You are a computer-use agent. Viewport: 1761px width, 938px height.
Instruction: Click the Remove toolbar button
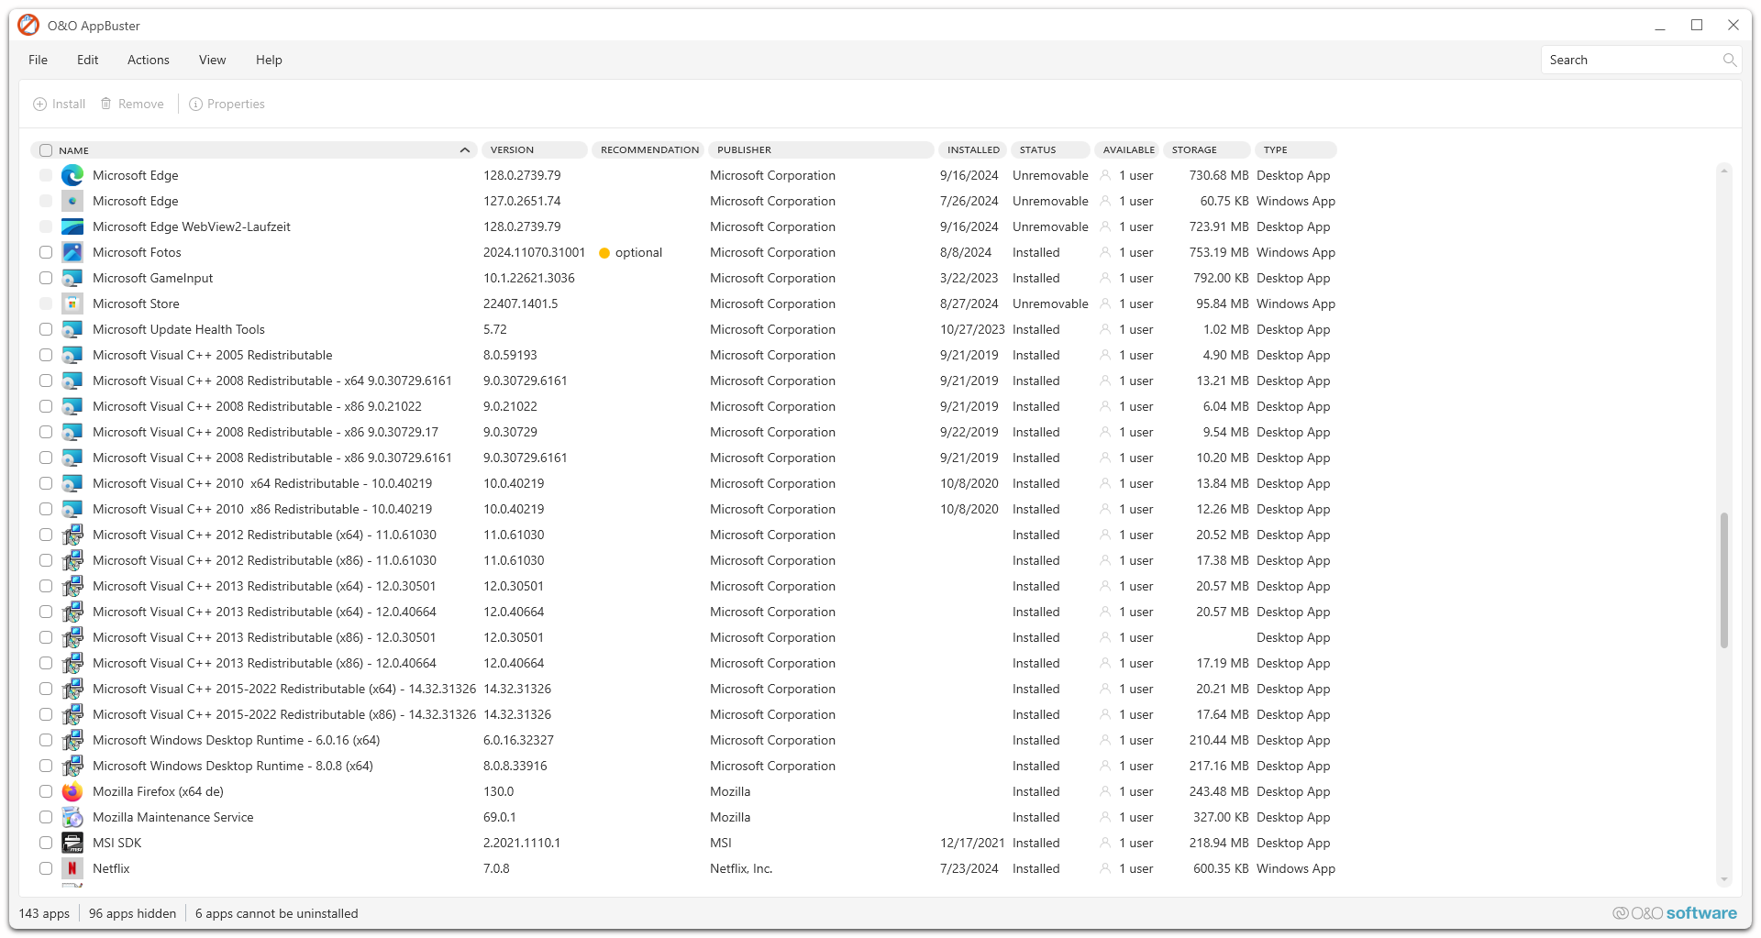[132, 105]
